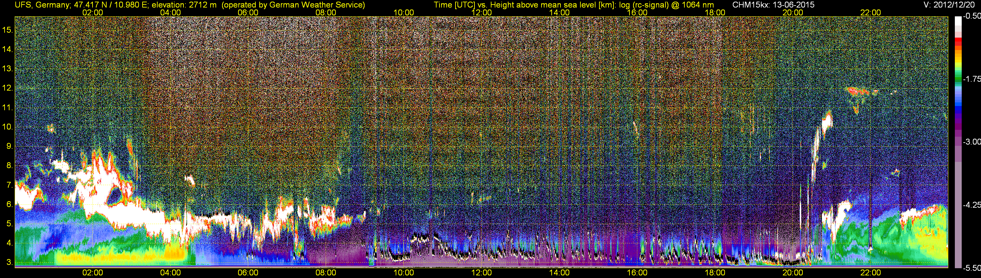Click the -3.00 value on the colorbar
Screen dimensions: 981x278
click(x=972, y=142)
